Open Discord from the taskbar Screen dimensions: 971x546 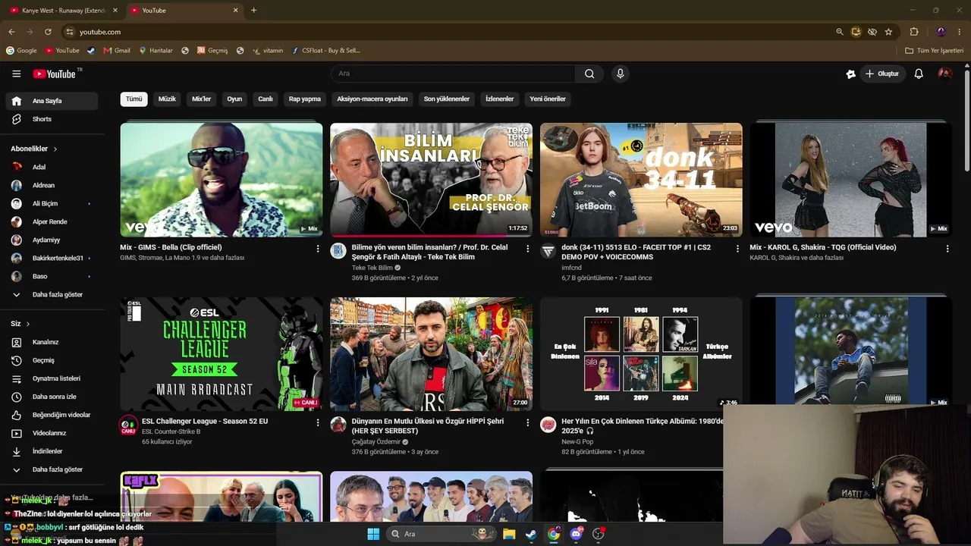[x=577, y=534]
